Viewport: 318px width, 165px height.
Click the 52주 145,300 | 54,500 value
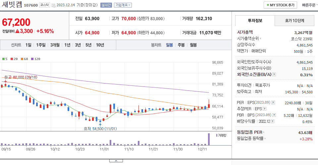299,92
